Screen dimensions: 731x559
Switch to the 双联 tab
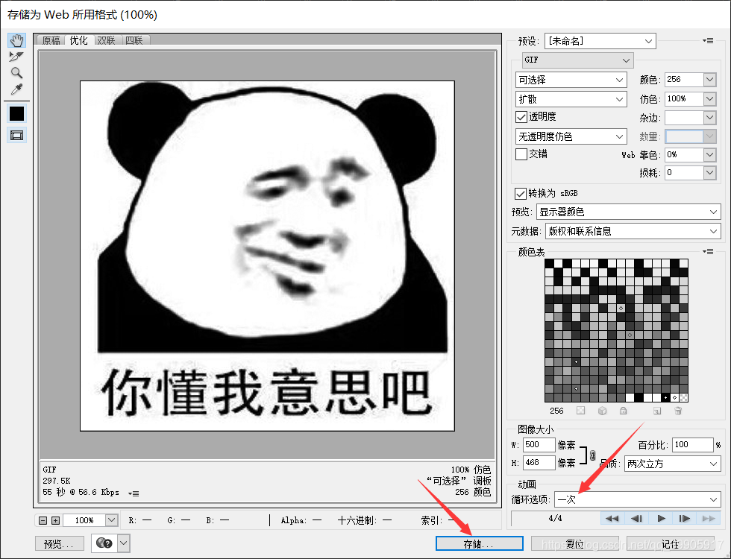click(106, 40)
